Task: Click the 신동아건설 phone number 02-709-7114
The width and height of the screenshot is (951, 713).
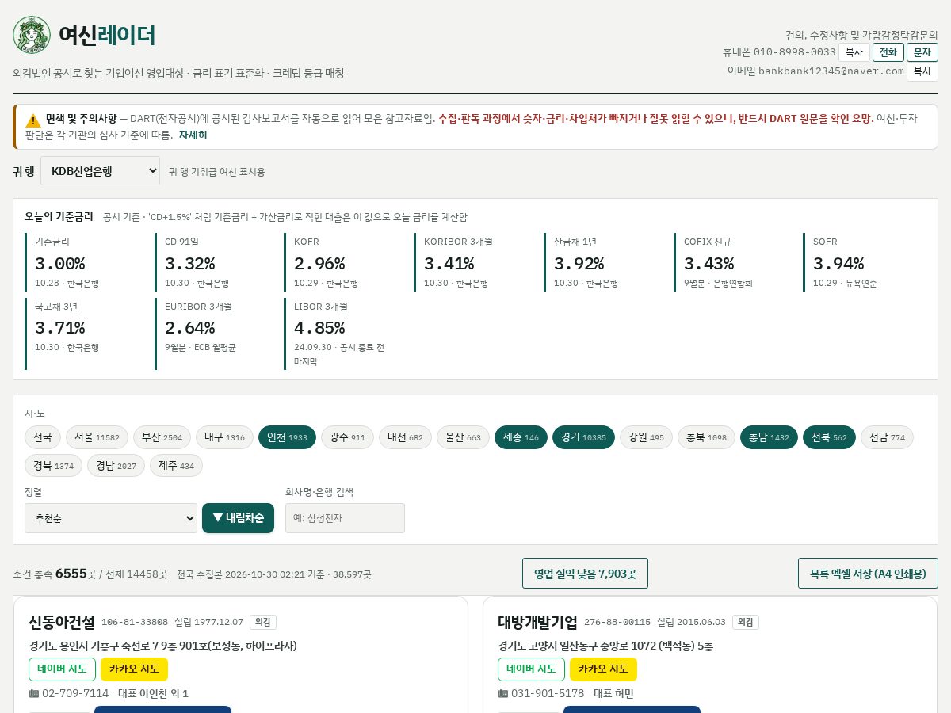Action: (x=75, y=694)
